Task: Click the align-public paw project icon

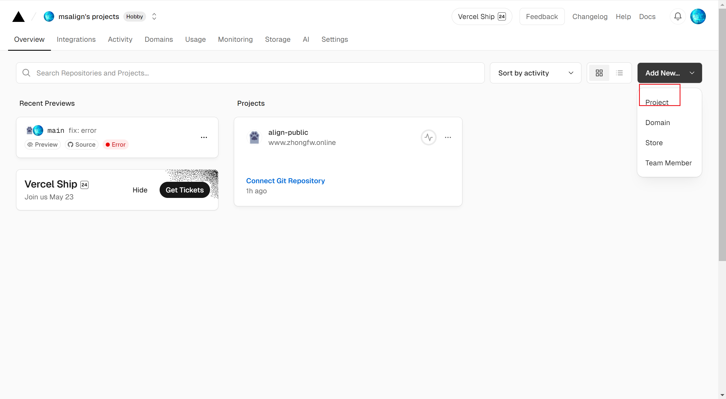Action: [254, 137]
